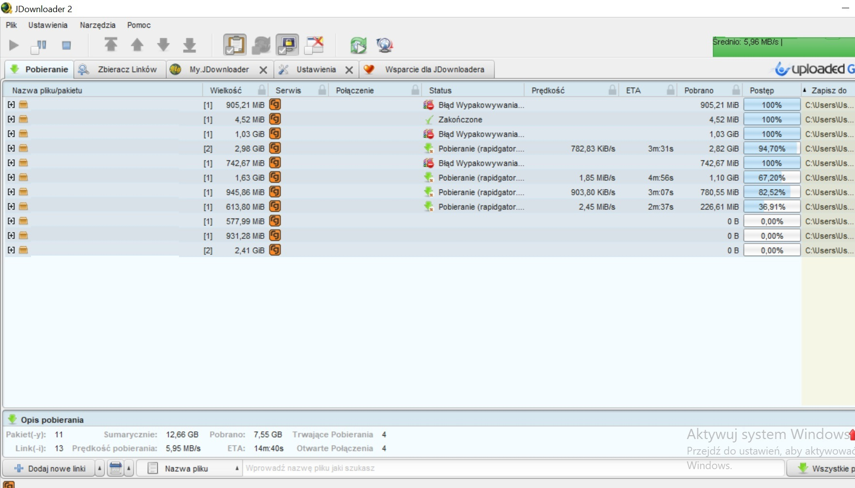Sort by the Status column header
This screenshot has width=855, height=488.
472,90
